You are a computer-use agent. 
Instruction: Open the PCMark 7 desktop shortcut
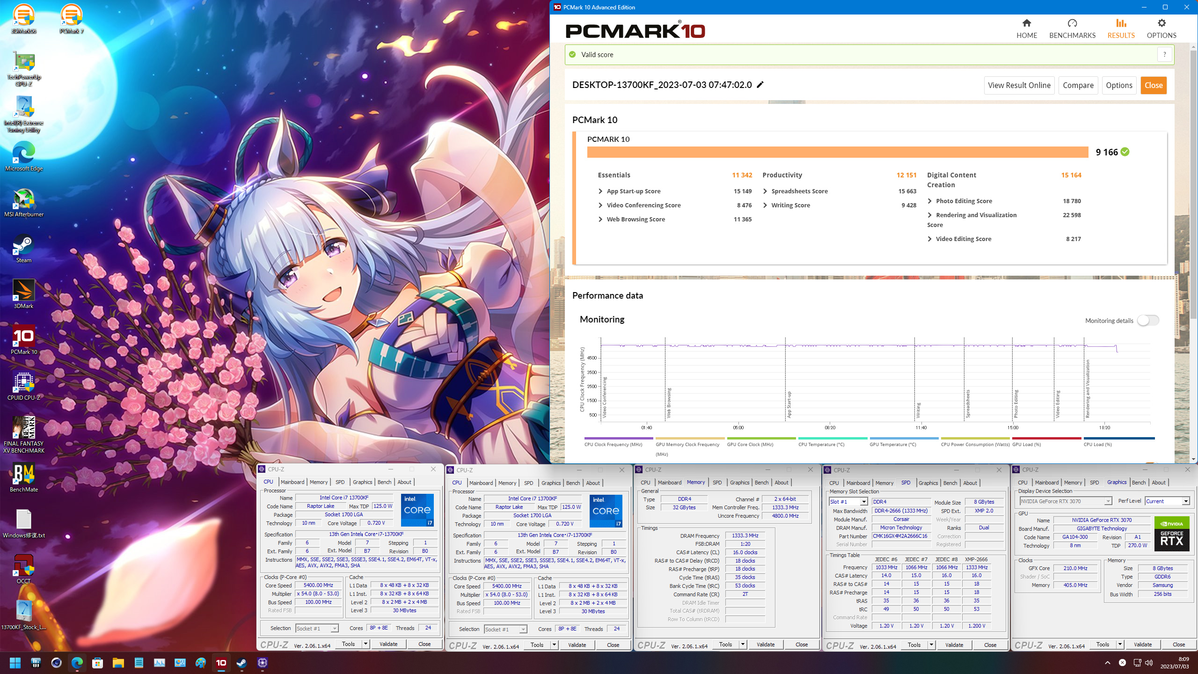(x=71, y=19)
